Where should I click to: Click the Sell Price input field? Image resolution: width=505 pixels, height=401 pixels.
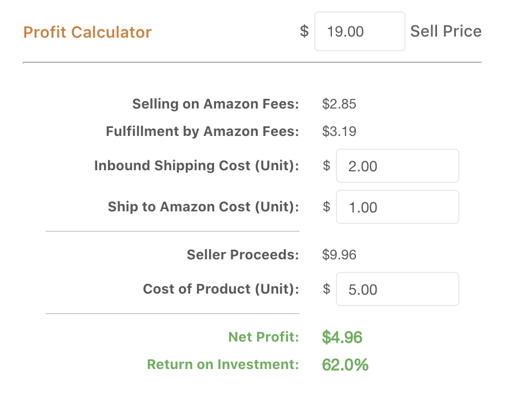359,31
